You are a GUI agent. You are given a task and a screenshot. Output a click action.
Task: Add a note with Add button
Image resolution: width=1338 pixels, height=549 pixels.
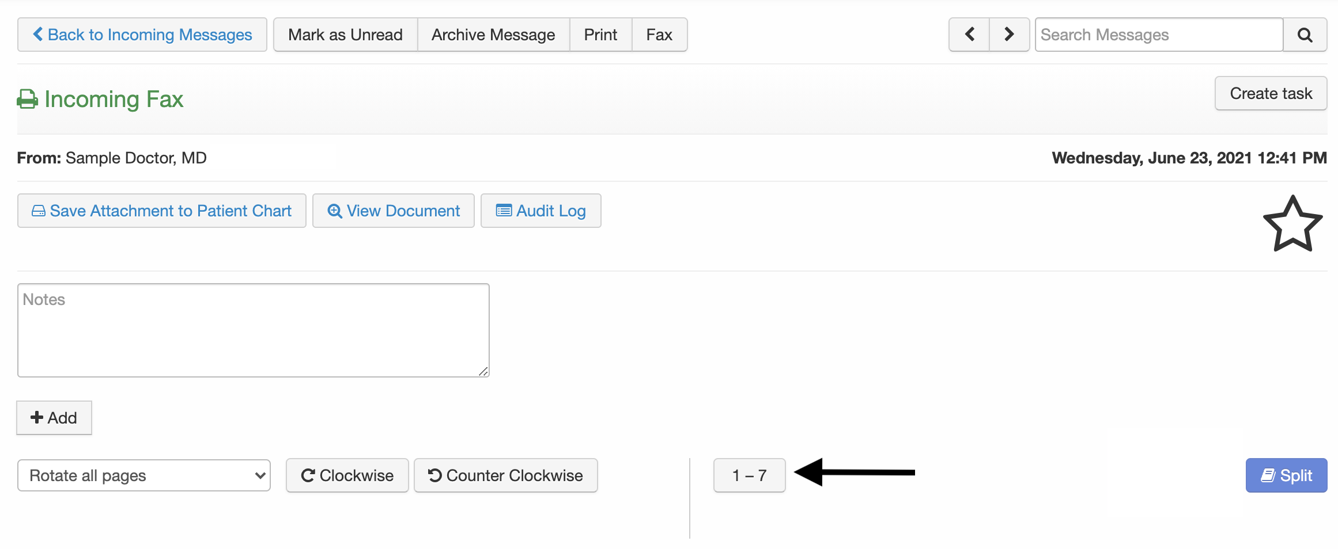point(54,418)
